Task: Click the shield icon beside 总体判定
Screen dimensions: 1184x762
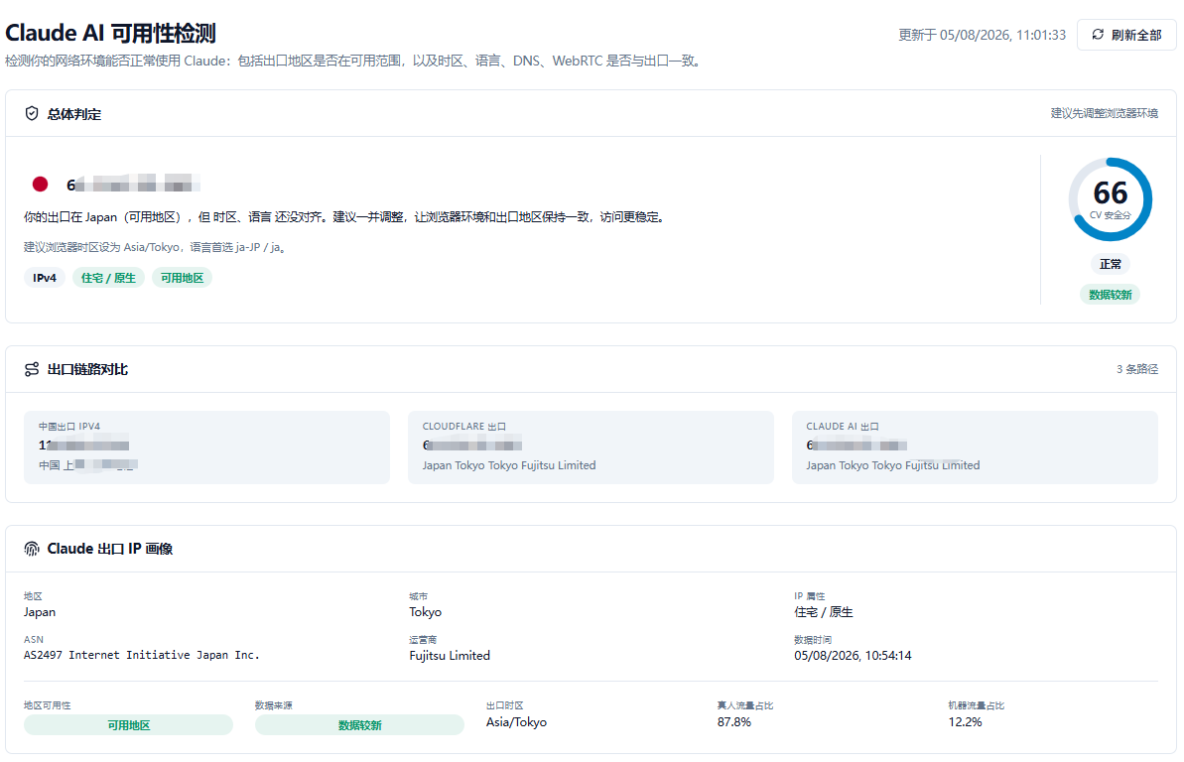Action: point(32,113)
